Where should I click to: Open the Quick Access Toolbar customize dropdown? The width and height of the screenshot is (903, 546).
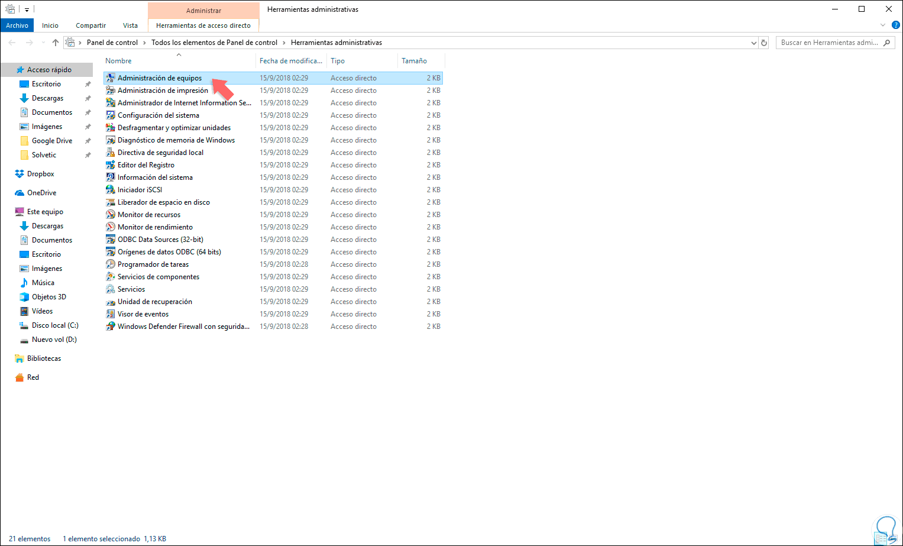[27, 9]
